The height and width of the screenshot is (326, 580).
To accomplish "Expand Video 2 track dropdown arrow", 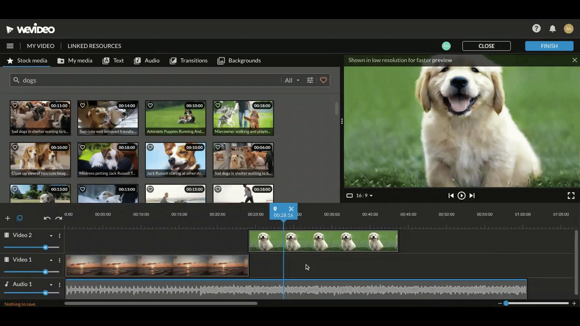I will coord(51,236).
